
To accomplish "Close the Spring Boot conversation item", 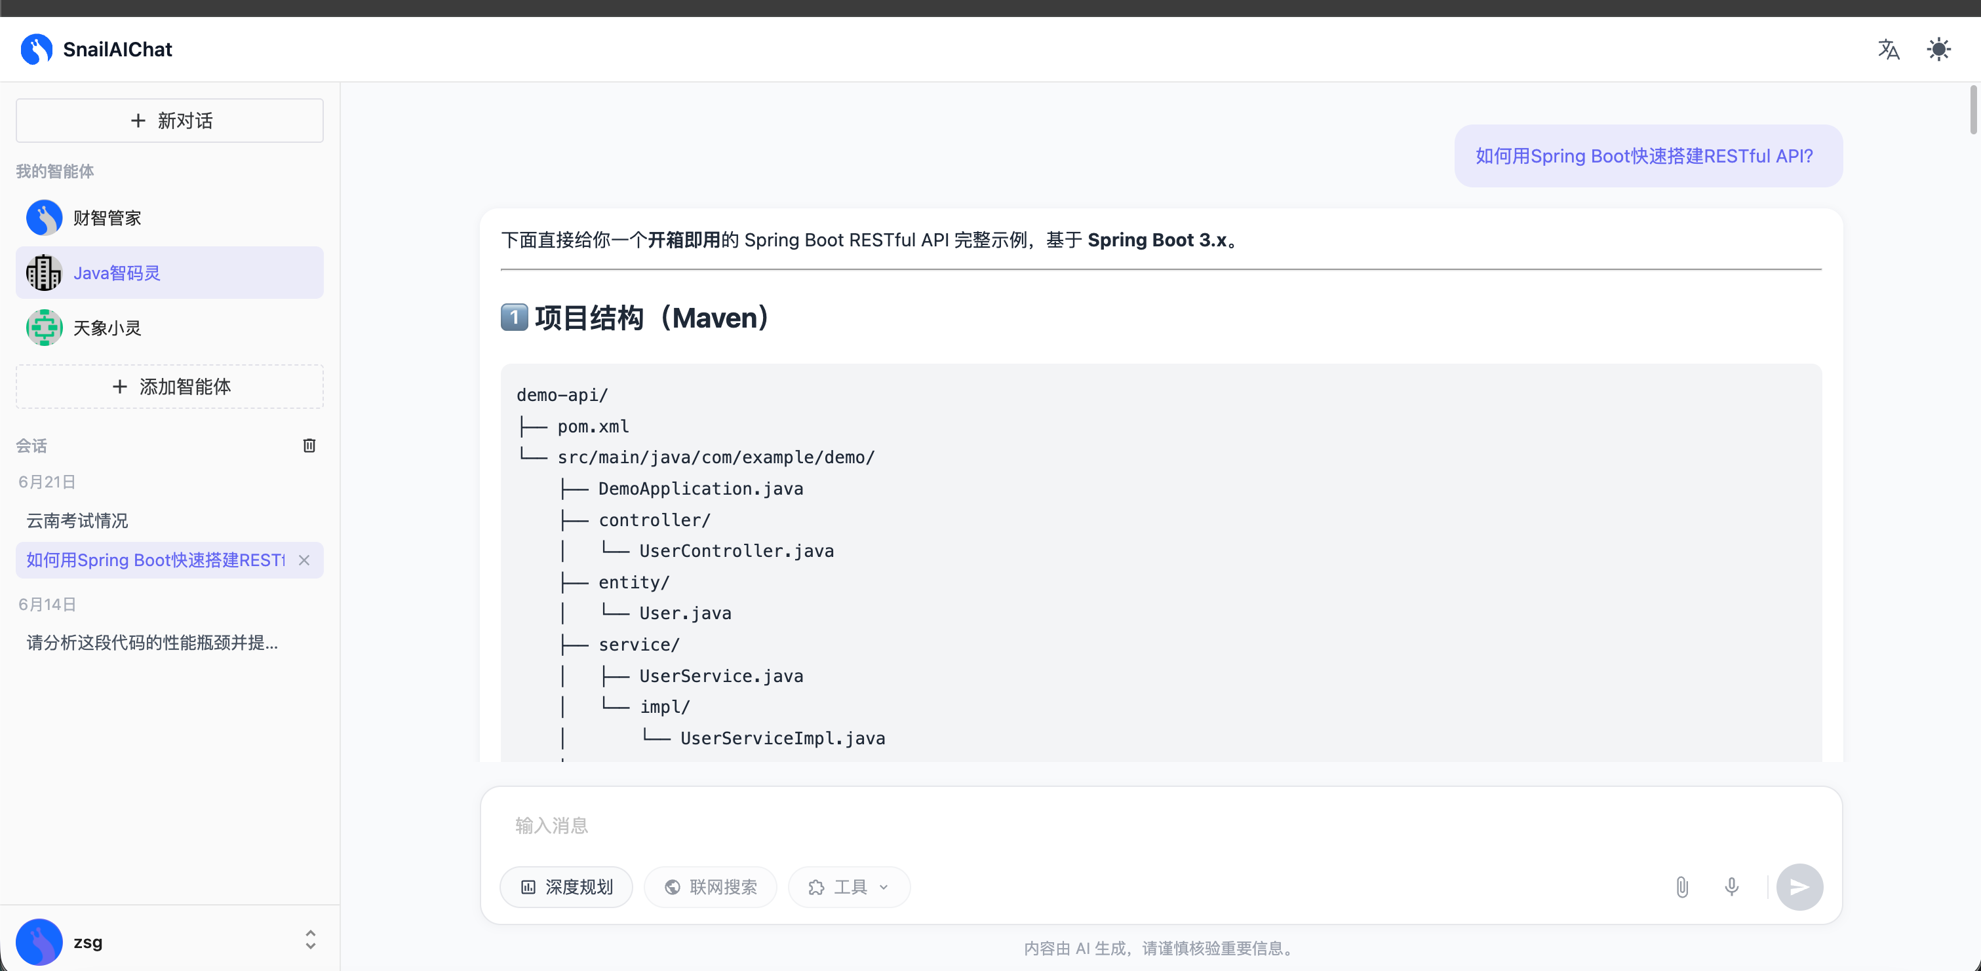I will point(305,560).
